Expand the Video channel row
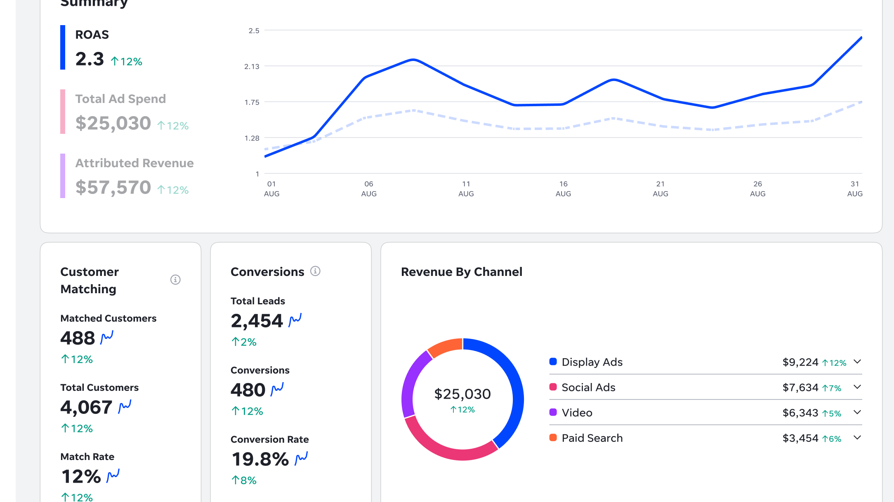894x502 pixels. pyautogui.click(x=857, y=412)
